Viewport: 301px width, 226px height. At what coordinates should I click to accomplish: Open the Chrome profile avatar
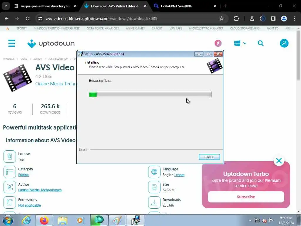(x=284, y=19)
